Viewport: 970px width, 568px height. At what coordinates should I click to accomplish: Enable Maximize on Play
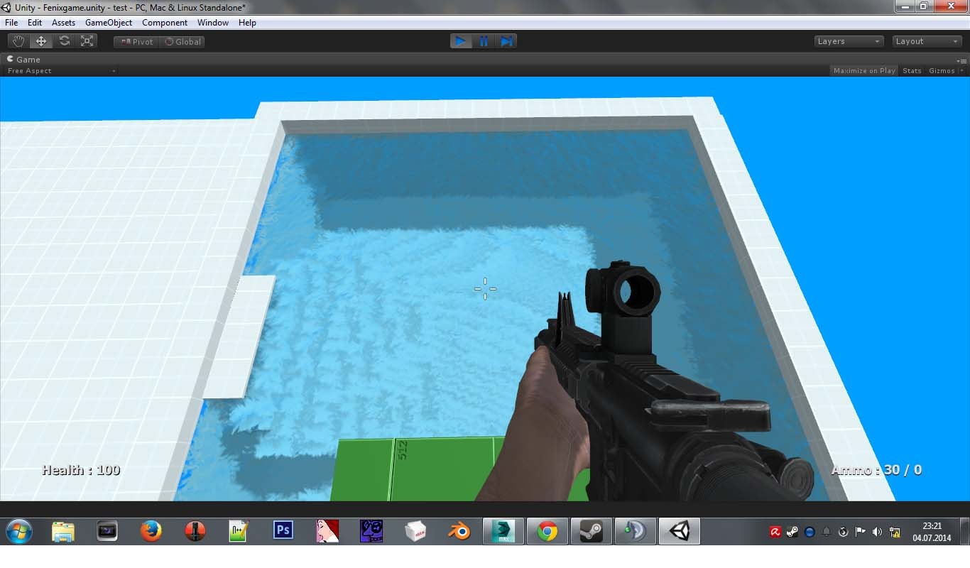863,70
